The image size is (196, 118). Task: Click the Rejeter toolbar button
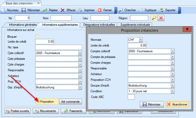click(x=50, y=10)
